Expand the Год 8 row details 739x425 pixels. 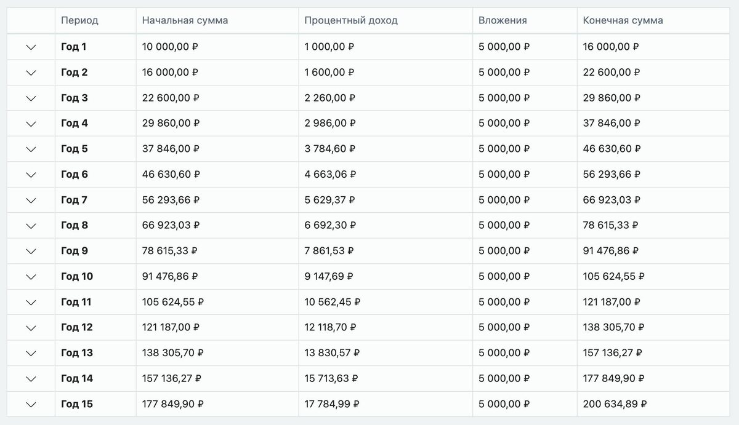[31, 226]
